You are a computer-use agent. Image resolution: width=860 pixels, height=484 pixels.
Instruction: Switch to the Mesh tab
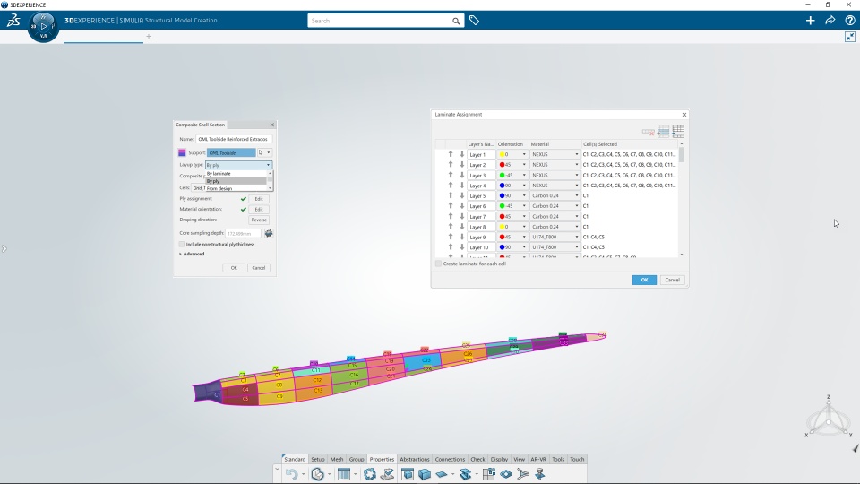click(x=337, y=459)
